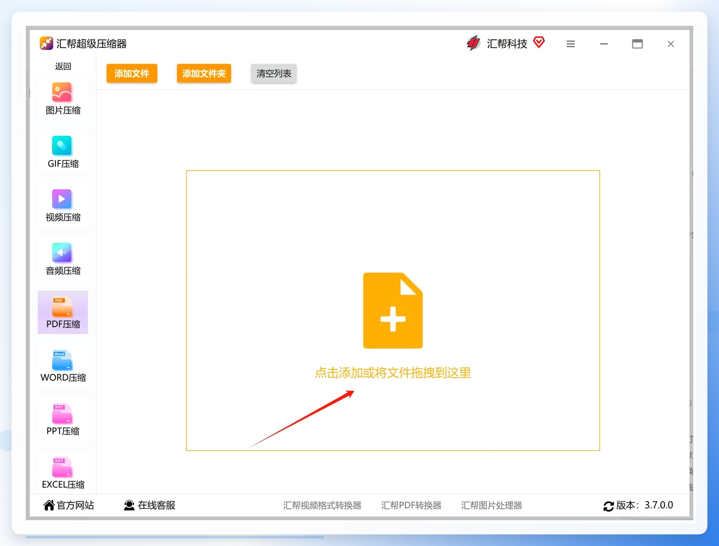Image resolution: width=719 pixels, height=546 pixels.
Task: Open the 汇帮图片处理器 link
Action: [492, 506]
